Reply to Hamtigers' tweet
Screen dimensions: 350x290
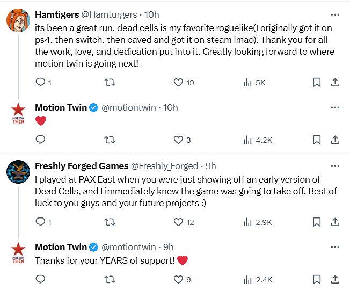(x=40, y=83)
